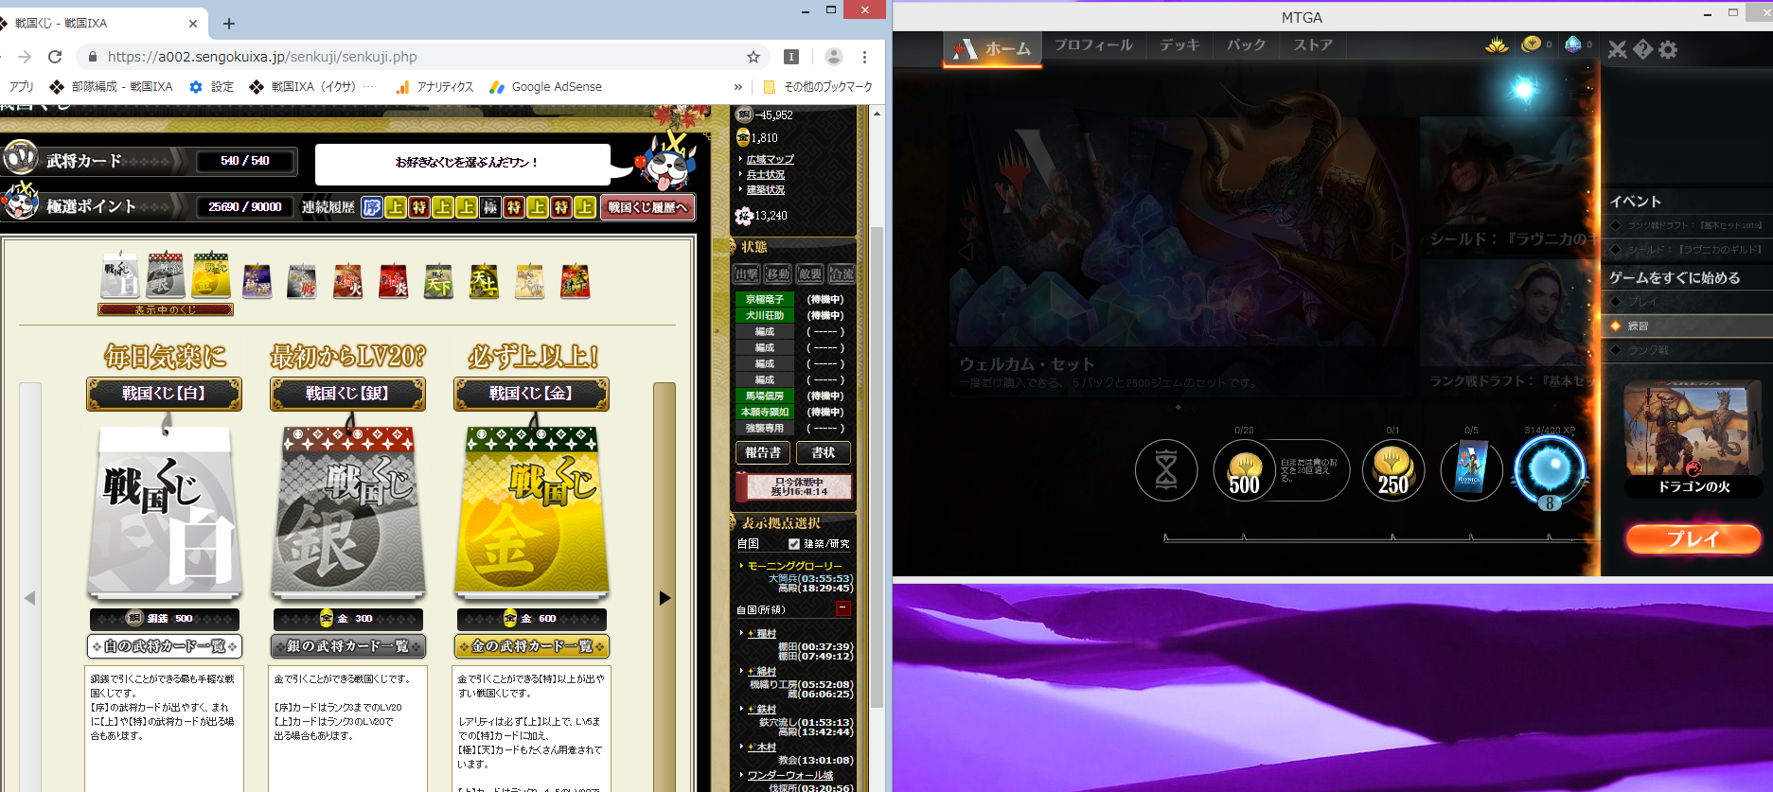The width and height of the screenshot is (1773, 792).
Task: Select the 練習 game mode in MTGA
Action: (x=1686, y=326)
